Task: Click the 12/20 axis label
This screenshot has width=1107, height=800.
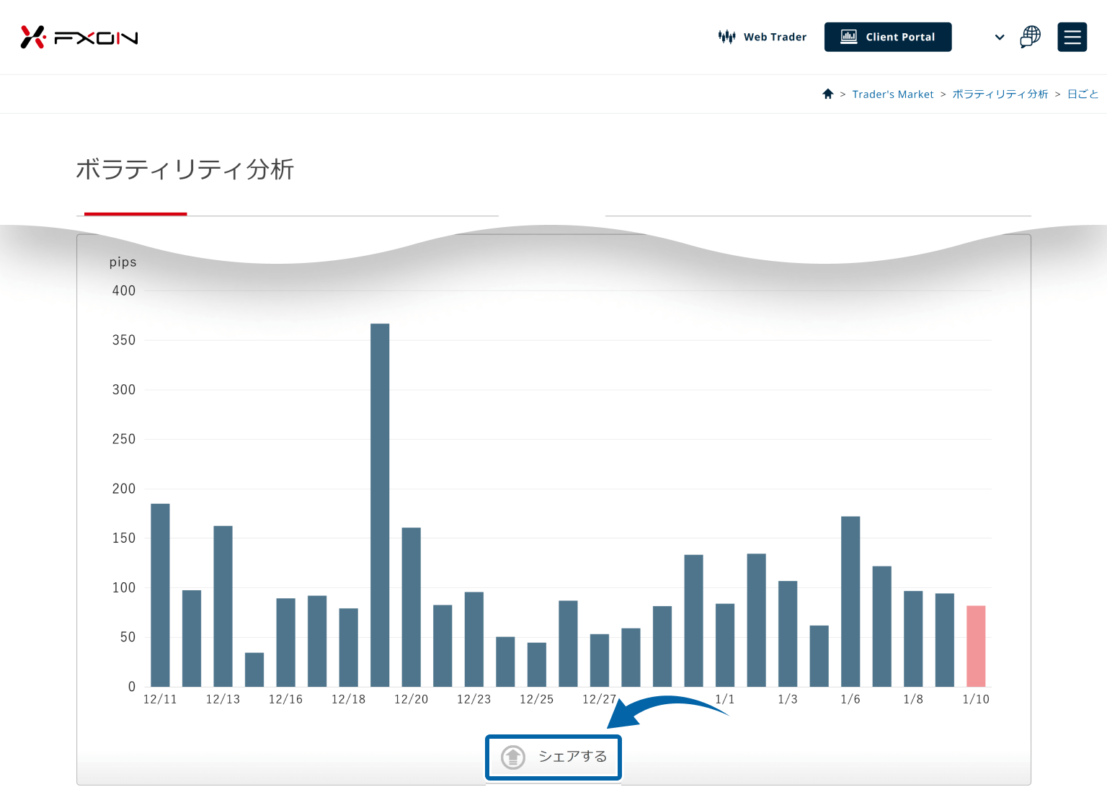Action: pyautogui.click(x=412, y=699)
